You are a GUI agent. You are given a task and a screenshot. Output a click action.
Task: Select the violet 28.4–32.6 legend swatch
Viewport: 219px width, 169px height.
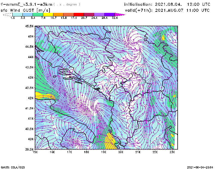click(109, 14)
